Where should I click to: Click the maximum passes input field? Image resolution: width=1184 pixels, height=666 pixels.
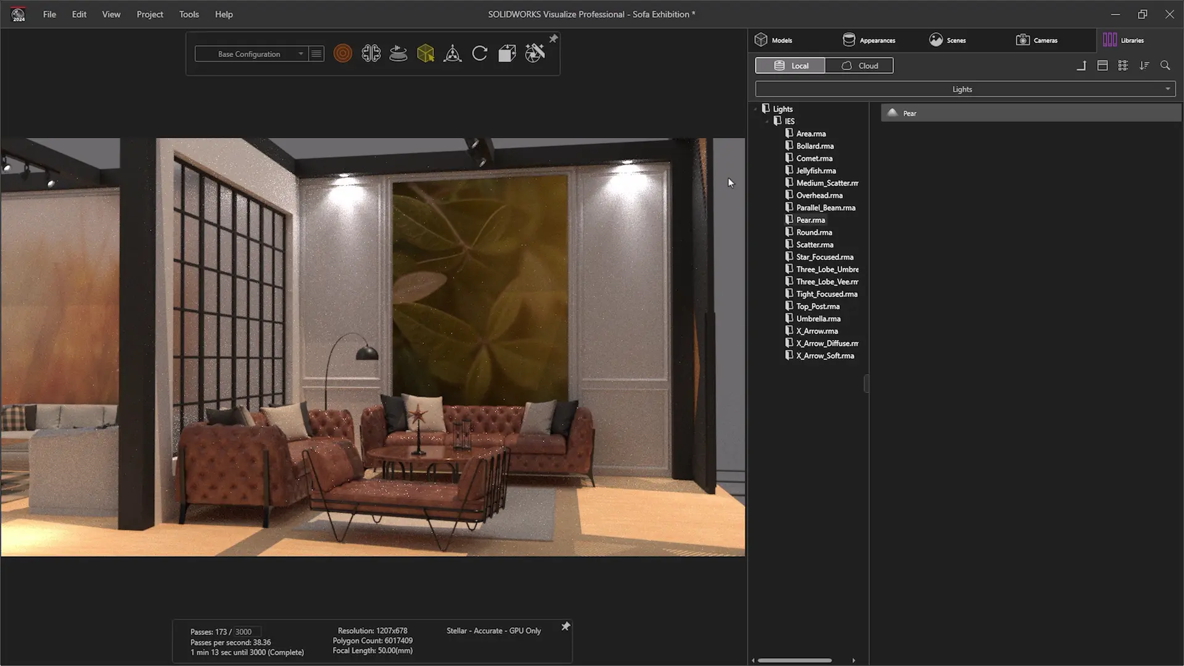247,632
